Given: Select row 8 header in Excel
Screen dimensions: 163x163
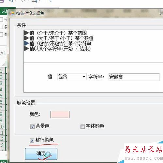Looking at the screenshot, I should coord(3,114).
